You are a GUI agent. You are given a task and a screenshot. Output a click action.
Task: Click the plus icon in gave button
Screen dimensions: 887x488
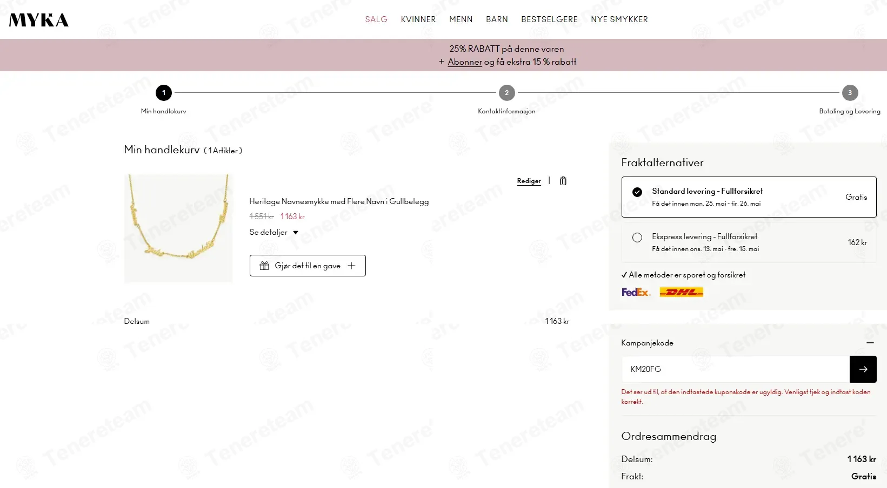(x=351, y=266)
